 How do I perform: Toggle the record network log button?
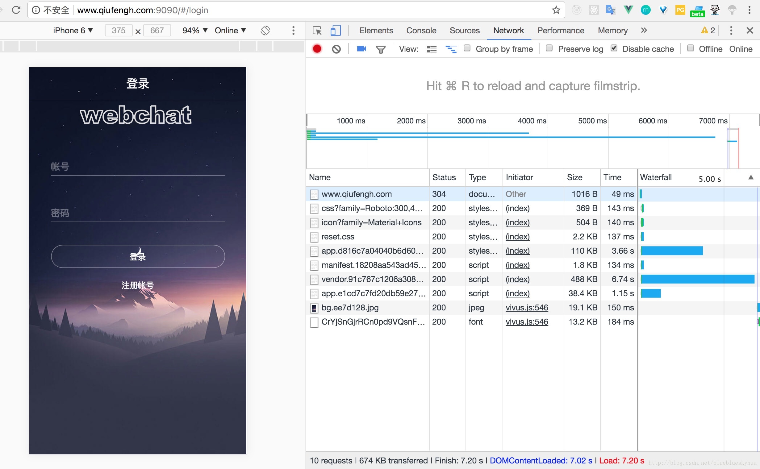pyautogui.click(x=317, y=48)
